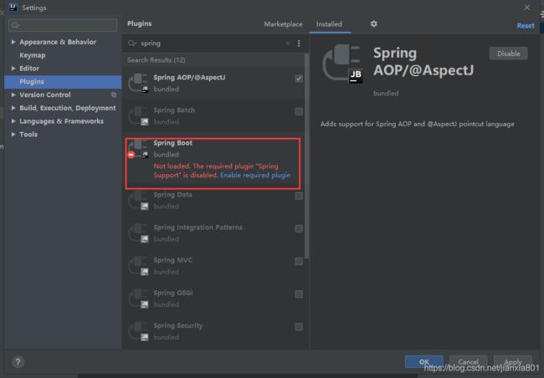This screenshot has width=544, height=378.
Task: Open plugin settings gear icon
Action: 373,24
